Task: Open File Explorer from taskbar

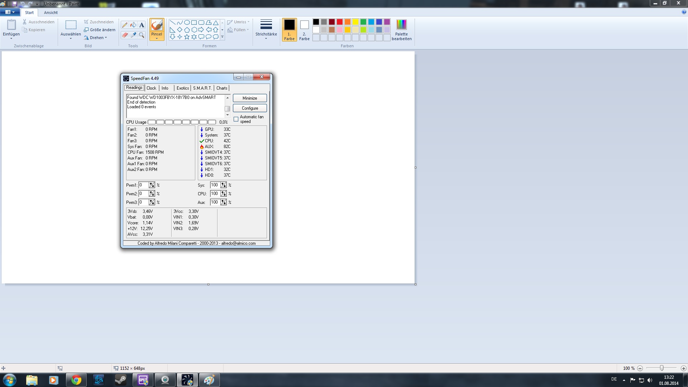Action: click(32, 380)
